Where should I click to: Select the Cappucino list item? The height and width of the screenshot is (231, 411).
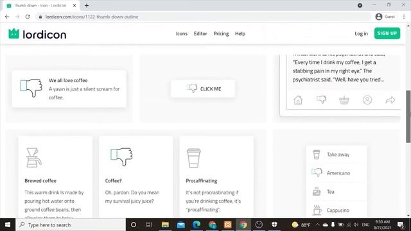tap(337, 210)
